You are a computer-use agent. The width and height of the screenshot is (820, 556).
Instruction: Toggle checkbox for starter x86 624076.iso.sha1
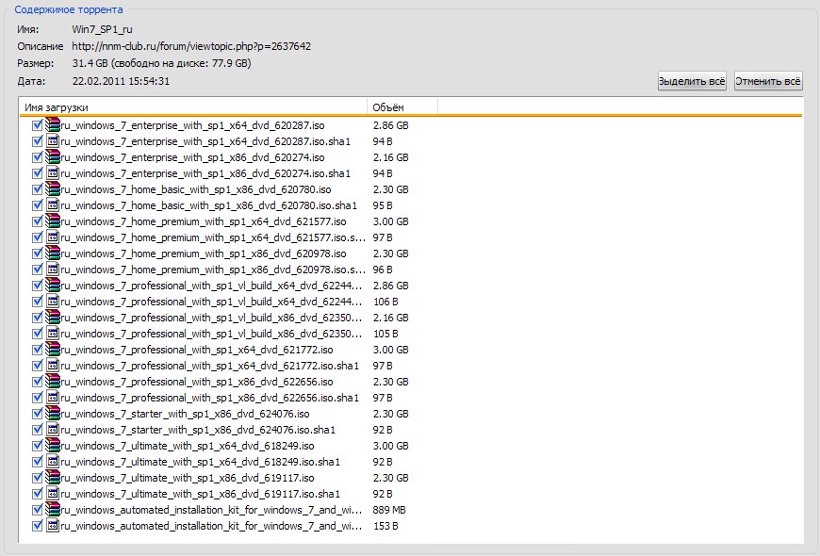(38, 430)
